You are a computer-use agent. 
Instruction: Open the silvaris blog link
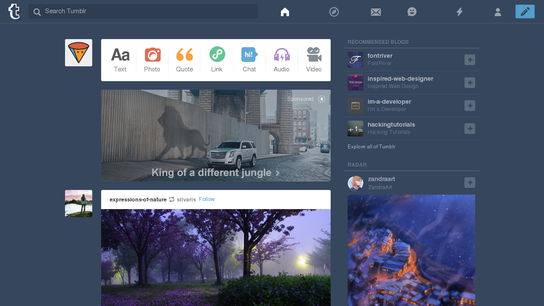(187, 199)
